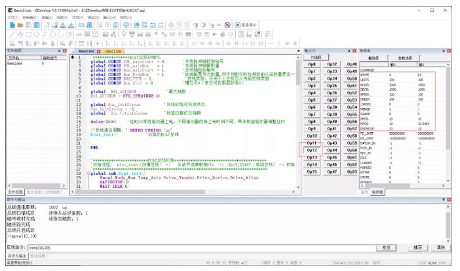Open the 调试(D) menu
Image resolution: width=460 pixels, height=271 pixels.
click(93, 18)
